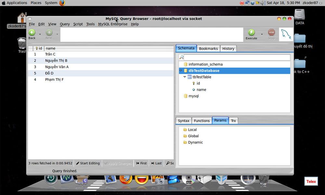Click the yellow smiley icon in dock
This screenshot has width=325, height=195.
click(142, 179)
